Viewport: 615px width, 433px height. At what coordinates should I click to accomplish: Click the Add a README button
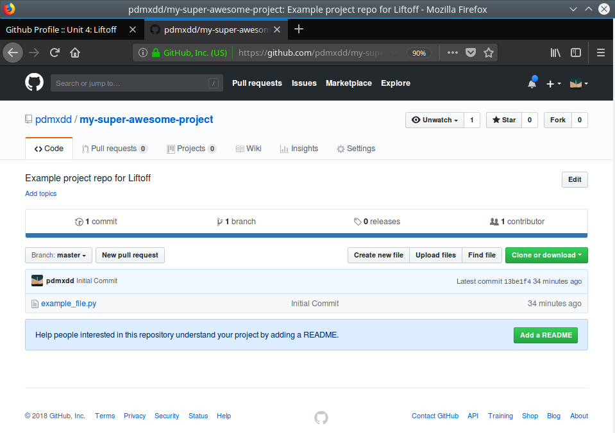point(545,335)
